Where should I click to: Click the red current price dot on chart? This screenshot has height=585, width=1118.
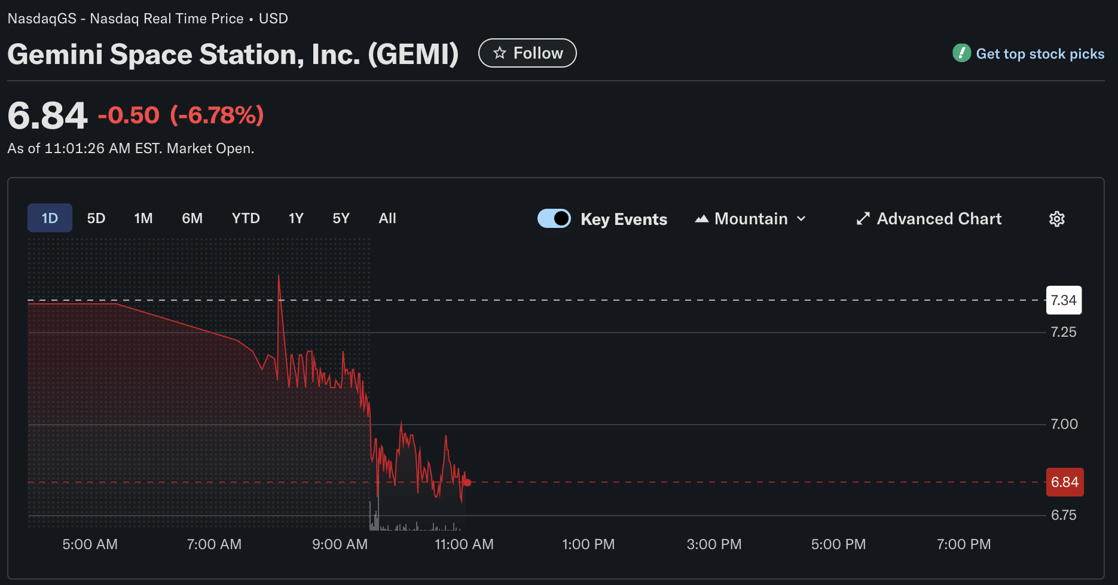click(x=467, y=483)
